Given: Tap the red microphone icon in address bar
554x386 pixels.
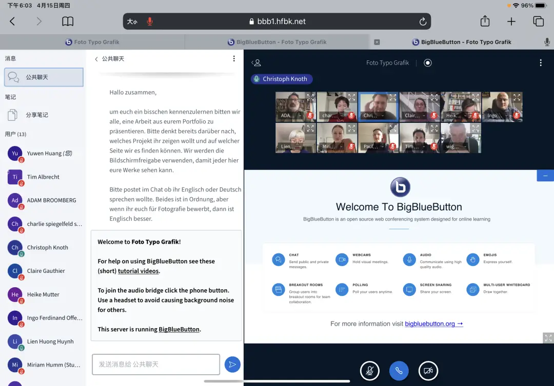Looking at the screenshot, I should point(150,22).
